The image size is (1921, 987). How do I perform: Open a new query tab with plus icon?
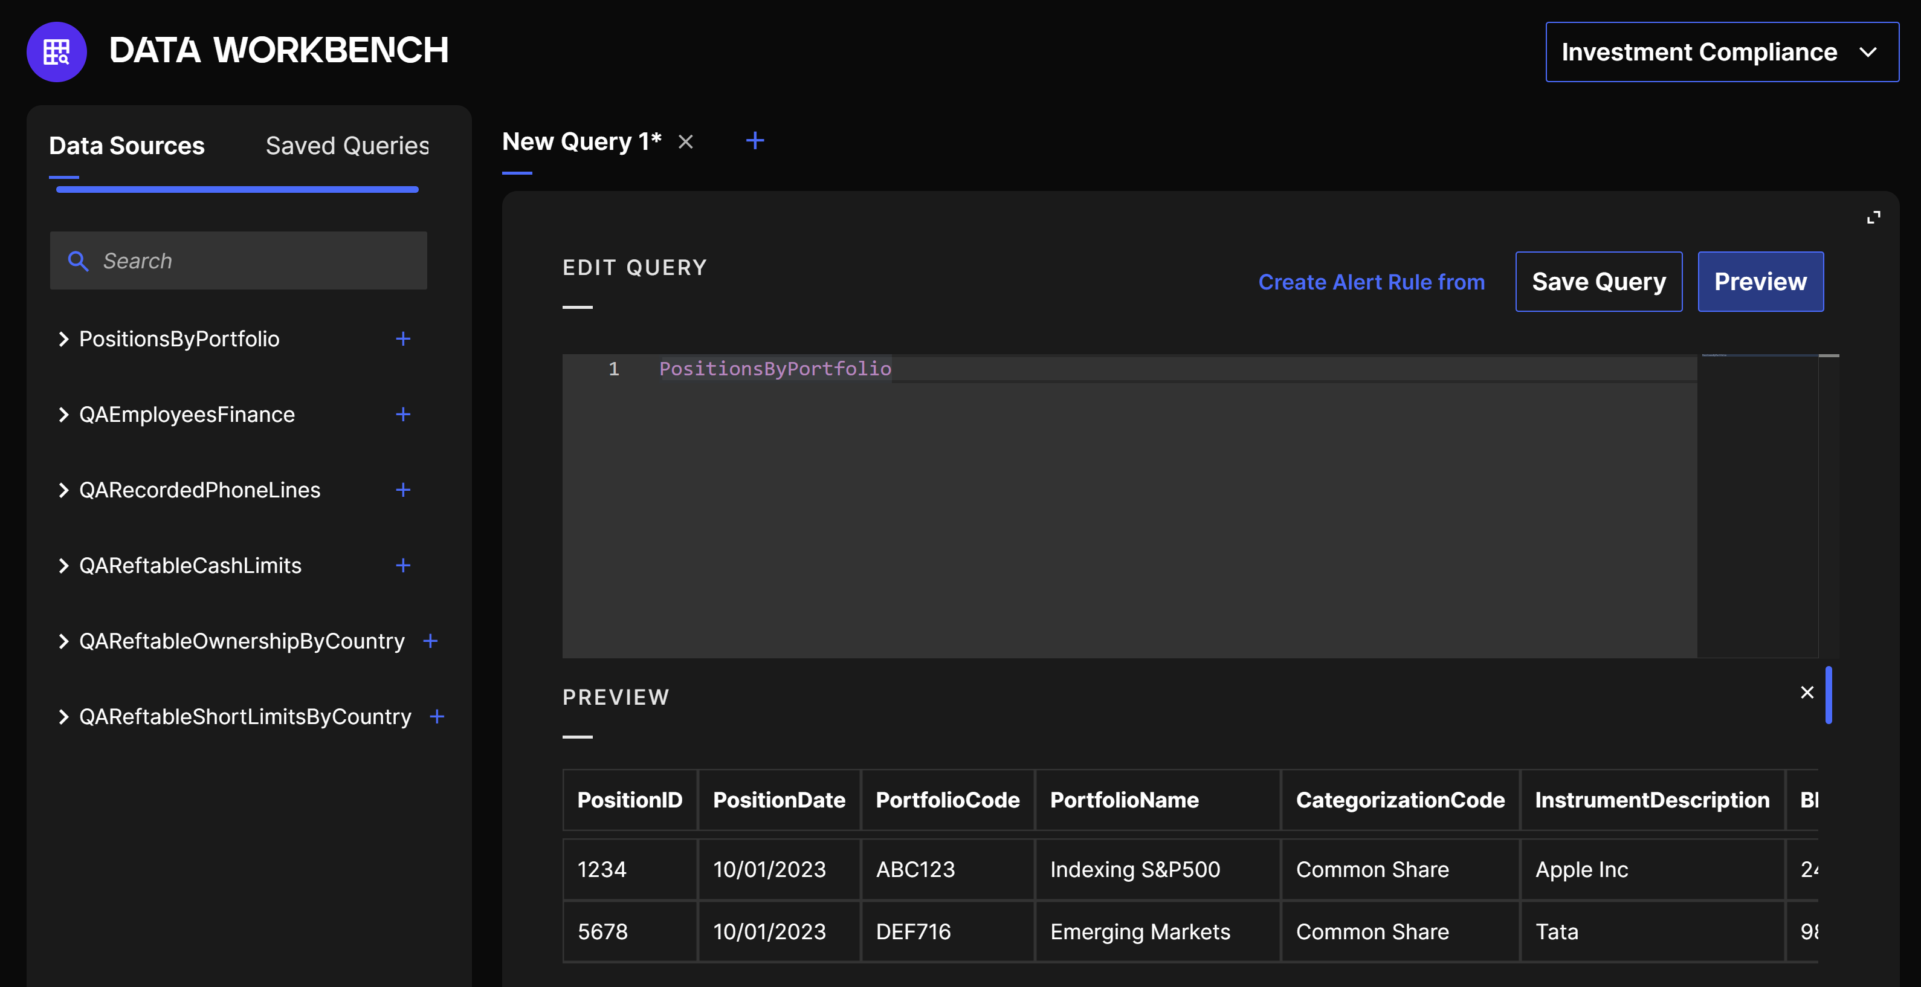tap(755, 140)
